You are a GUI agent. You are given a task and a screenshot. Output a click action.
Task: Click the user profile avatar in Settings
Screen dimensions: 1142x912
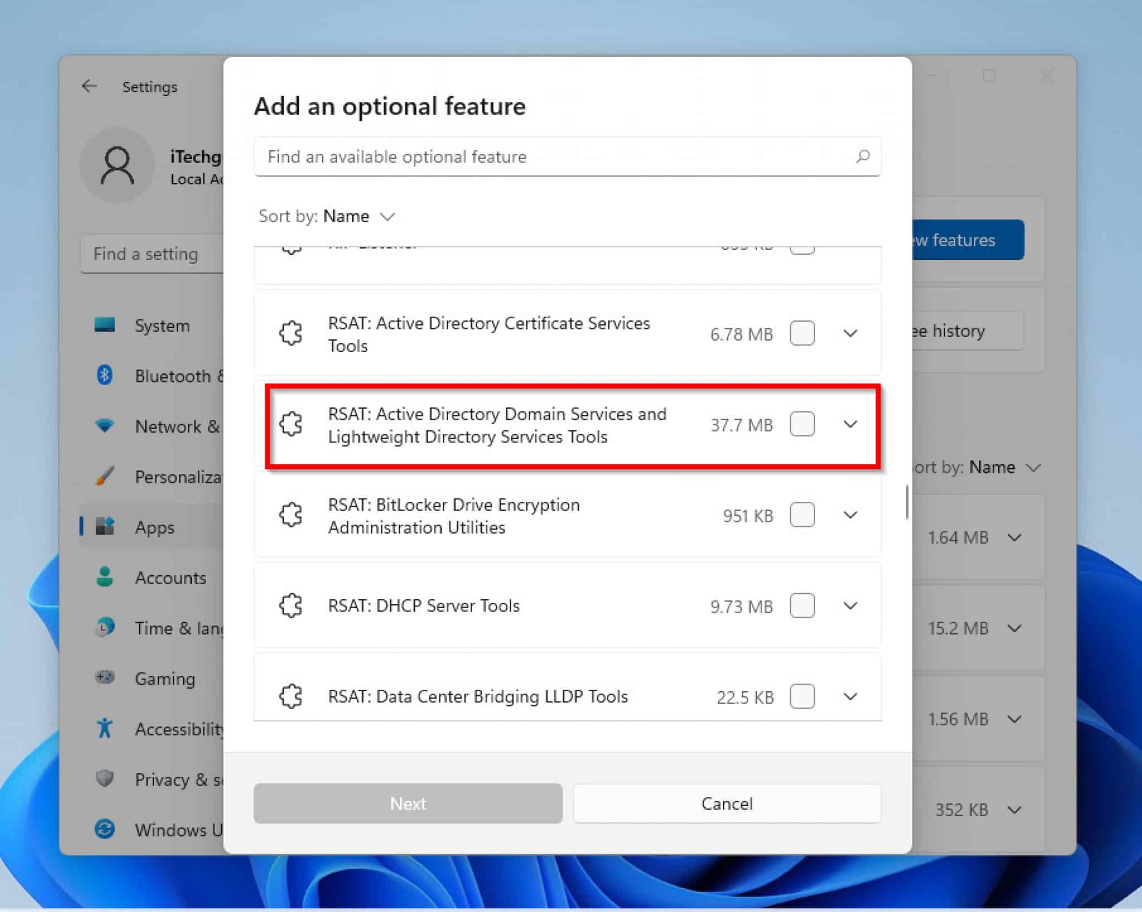pos(117,165)
